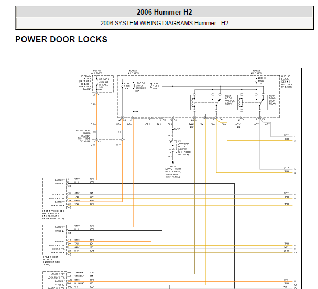Click the 'PDM FUSE' label
The image size is (318, 289).
(127, 86)
